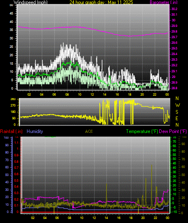Click the tallest AQI spike near hour 21
Image resolution: width=188 pixels, height=223 pixels.
(x=152, y=186)
